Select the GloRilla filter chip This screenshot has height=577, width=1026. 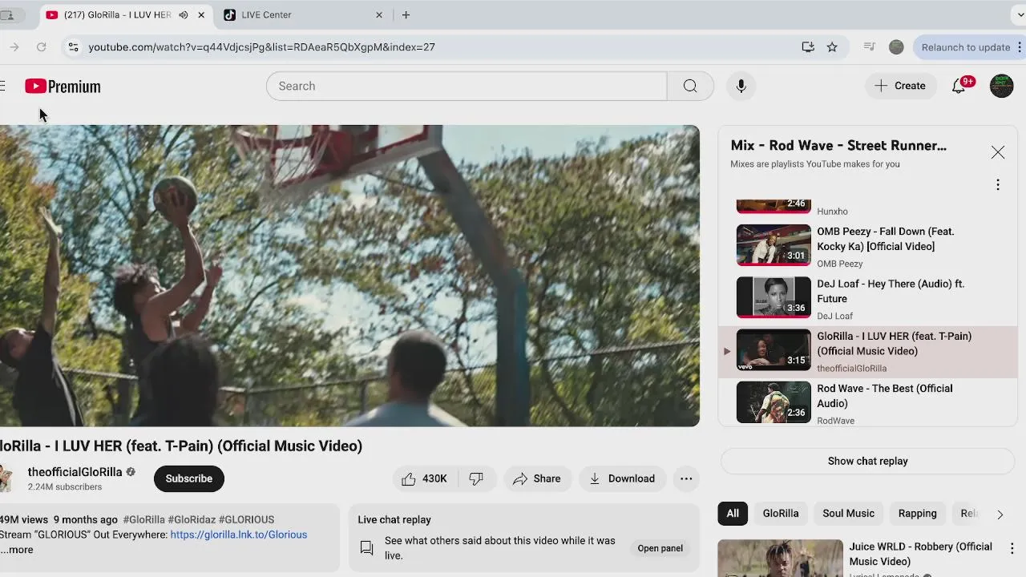pyautogui.click(x=781, y=514)
